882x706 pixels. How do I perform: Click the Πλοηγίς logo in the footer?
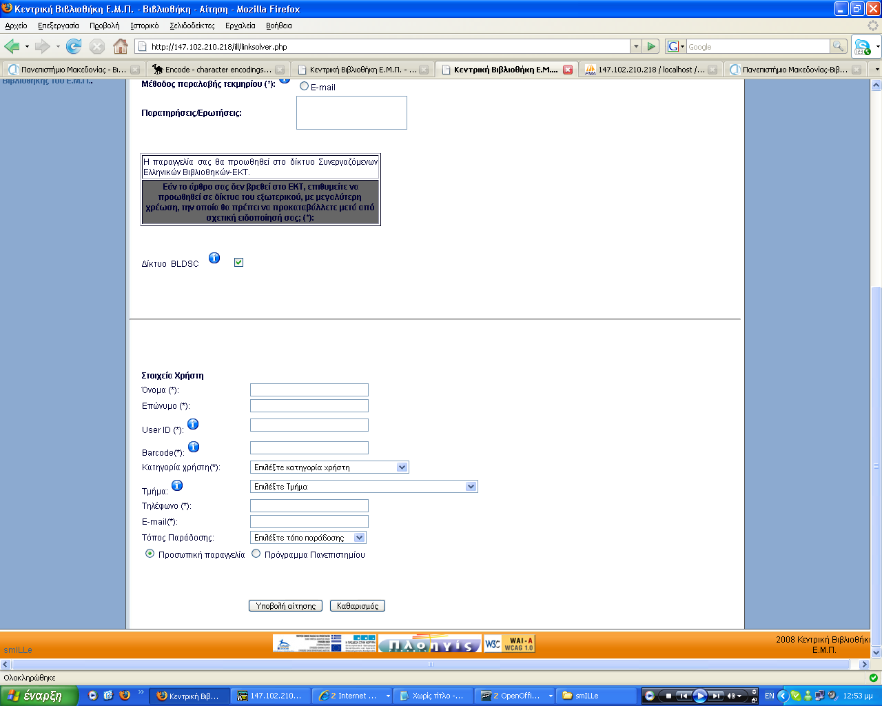pyautogui.click(x=430, y=644)
